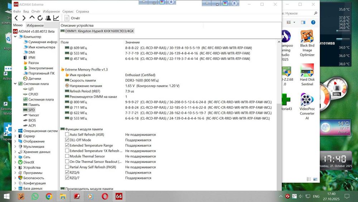Select Имя компьютера in the tree

[39, 47]
